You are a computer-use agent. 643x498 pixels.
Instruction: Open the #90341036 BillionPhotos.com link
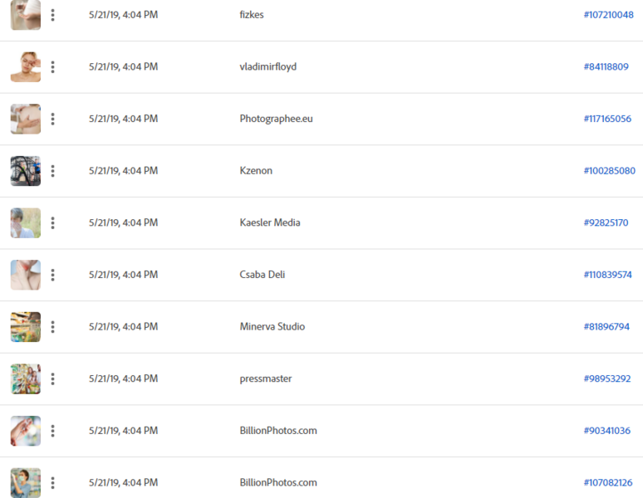607,431
